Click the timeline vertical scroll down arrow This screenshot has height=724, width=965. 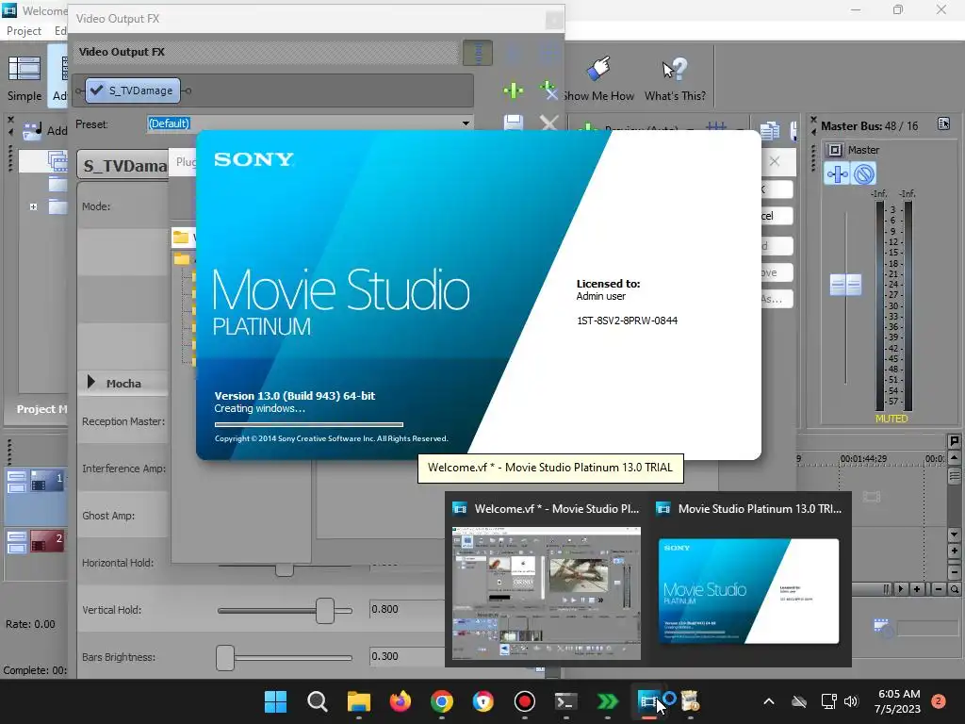954,535
